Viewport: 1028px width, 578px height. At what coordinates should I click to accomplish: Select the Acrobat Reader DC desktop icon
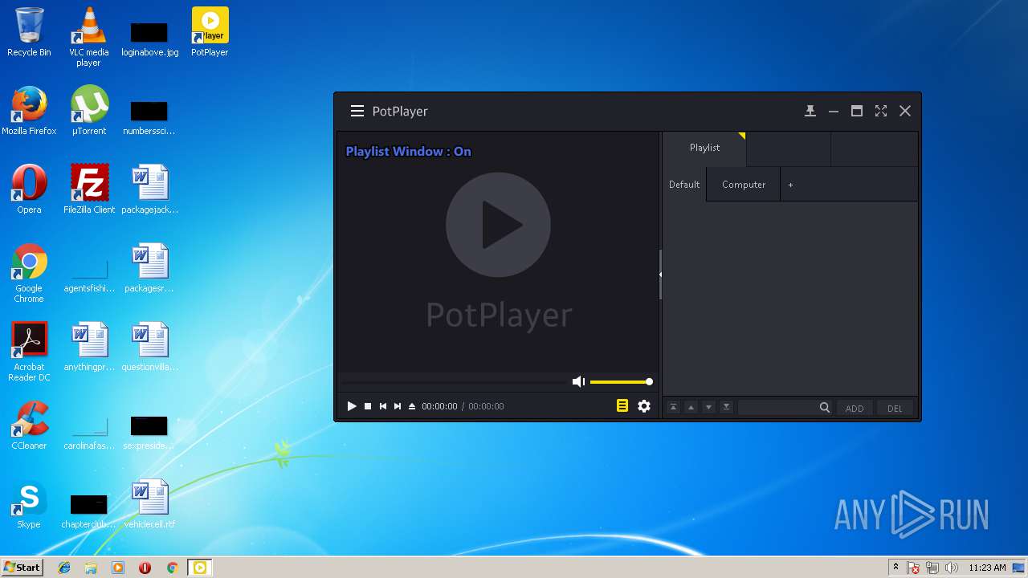coord(29,352)
